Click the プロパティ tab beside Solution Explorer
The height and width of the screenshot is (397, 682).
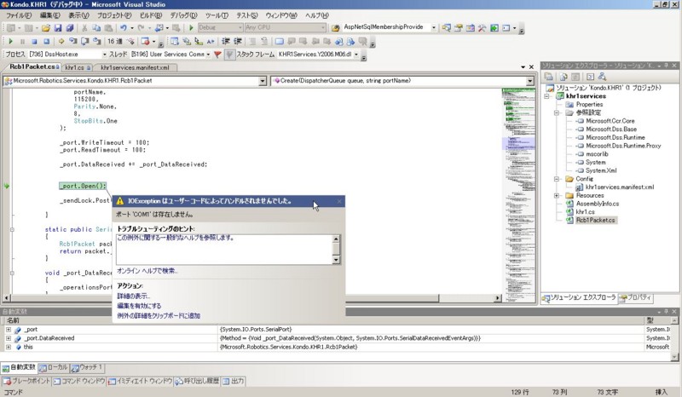(635, 298)
